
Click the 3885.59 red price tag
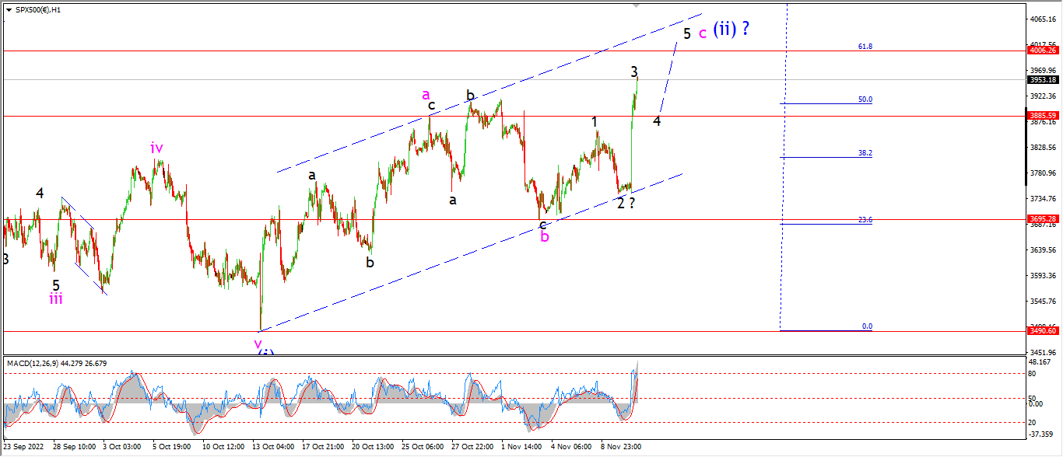[x=1043, y=116]
